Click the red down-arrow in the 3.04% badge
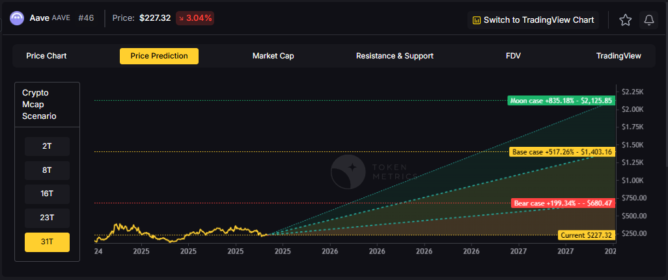 coord(182,18)
